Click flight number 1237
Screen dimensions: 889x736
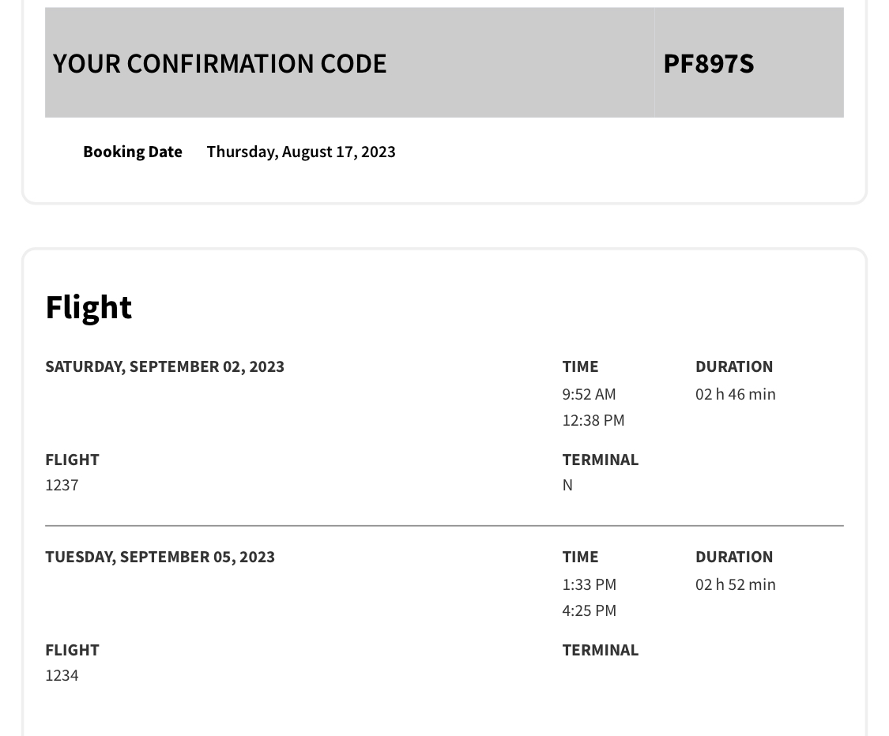(62, 485)
